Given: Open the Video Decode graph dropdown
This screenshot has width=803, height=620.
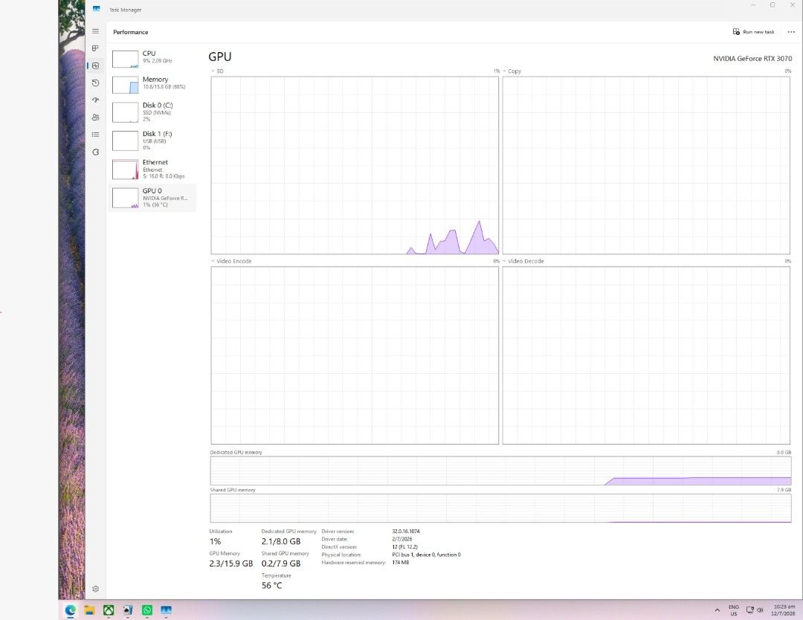Looking at the screenshot, I should pos(523,261).
